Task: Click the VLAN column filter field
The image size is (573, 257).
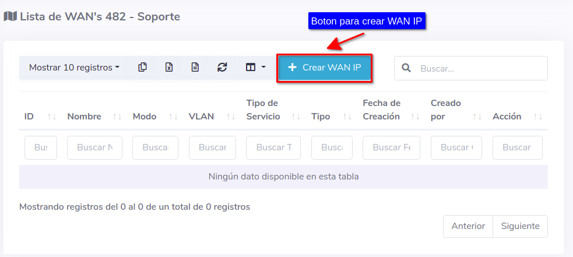Action: click(x=212, y=148)
